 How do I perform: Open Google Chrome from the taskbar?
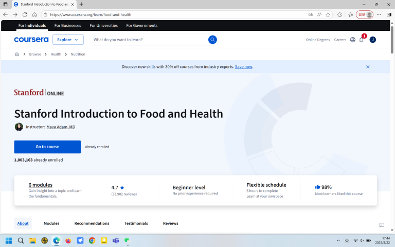tap(92, 241)
